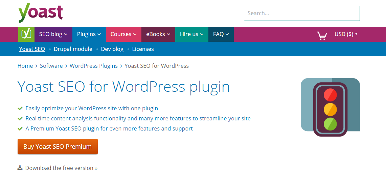Click into the Search field
386x174 pixels.
[x=301, y=13]
